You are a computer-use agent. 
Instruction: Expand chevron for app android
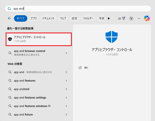(x=66, y=89)
